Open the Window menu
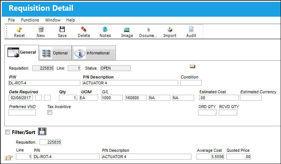Viewport: 281px width, 164px height. (x=53, y=20)
